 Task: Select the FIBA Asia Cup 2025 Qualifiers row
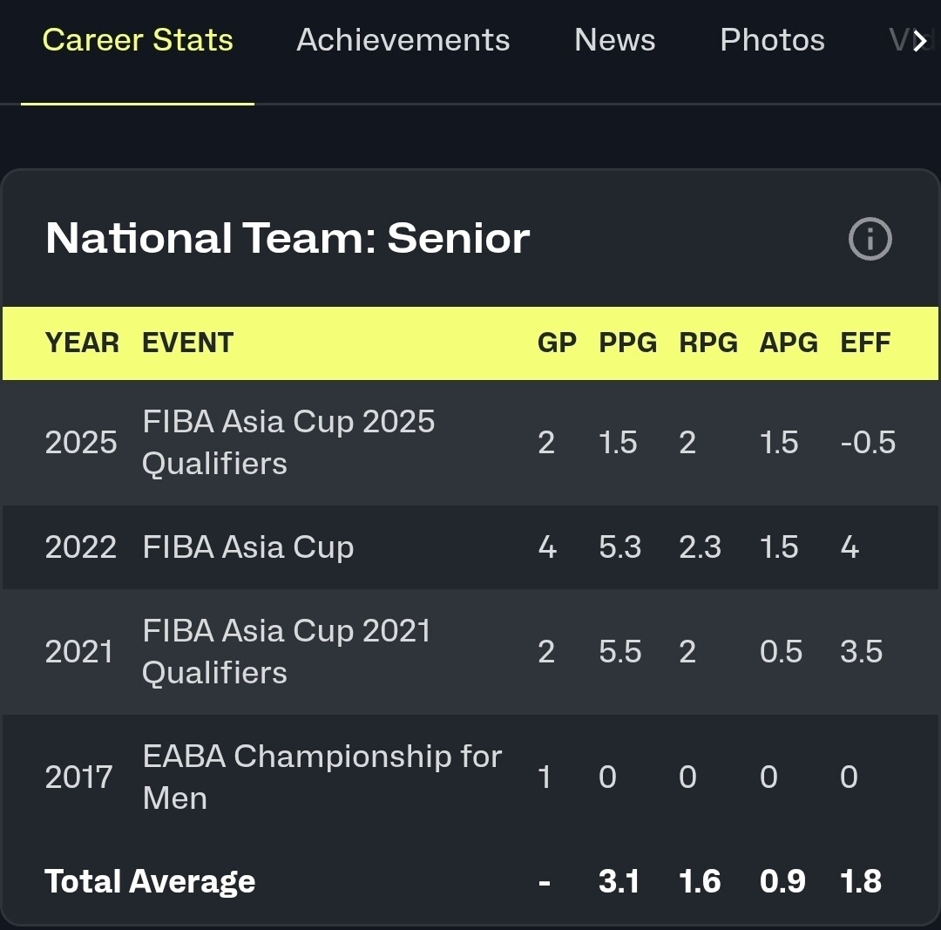click(288, 442)
